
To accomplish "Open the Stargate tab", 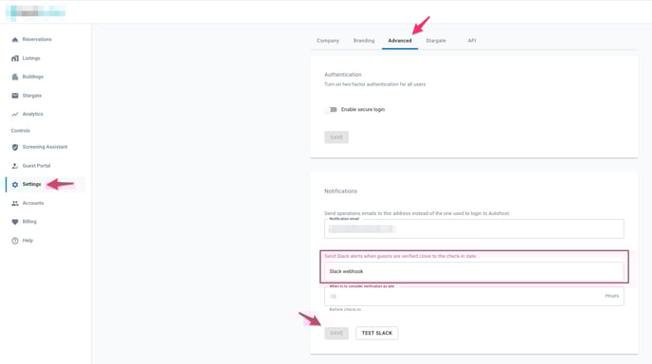I will tap(436, 41).
